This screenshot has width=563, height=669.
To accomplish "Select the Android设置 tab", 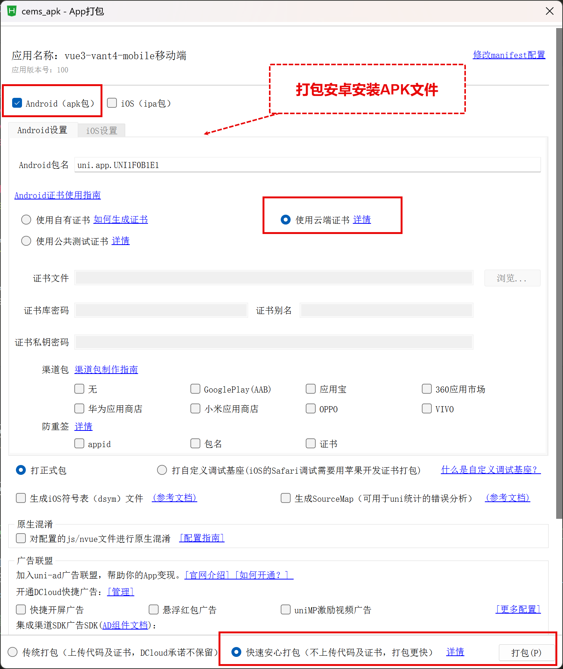I will (x=42, y=130).
